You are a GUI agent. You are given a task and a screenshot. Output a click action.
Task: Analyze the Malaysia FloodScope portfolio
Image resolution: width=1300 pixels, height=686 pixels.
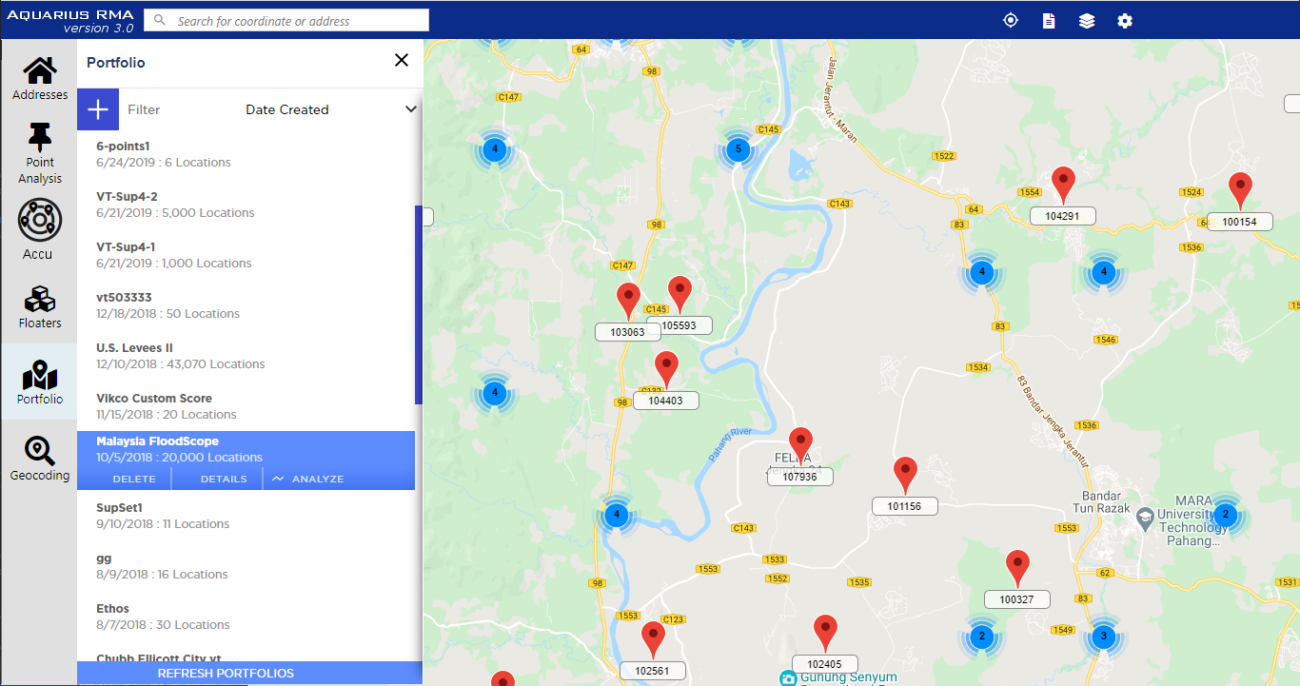tap(308, 479)
